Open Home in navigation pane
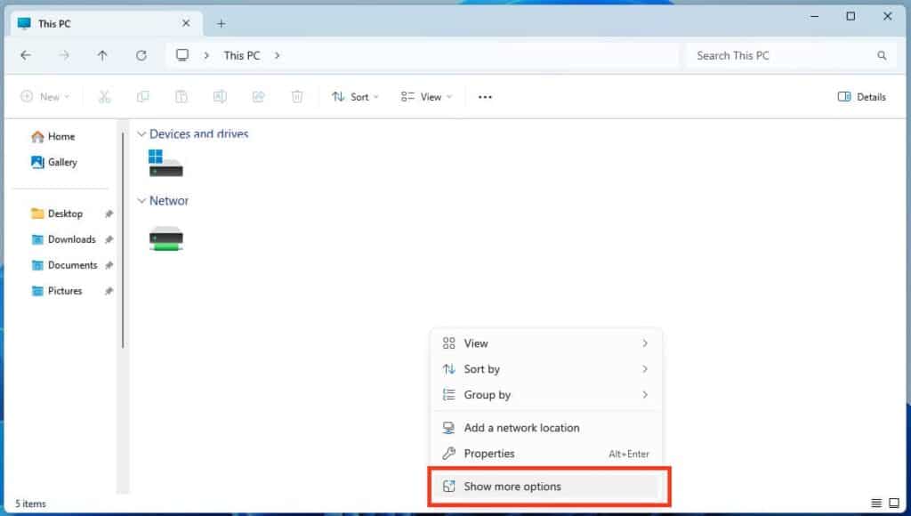The height and width of the screenshot is (516, 911). coord(53,136)
